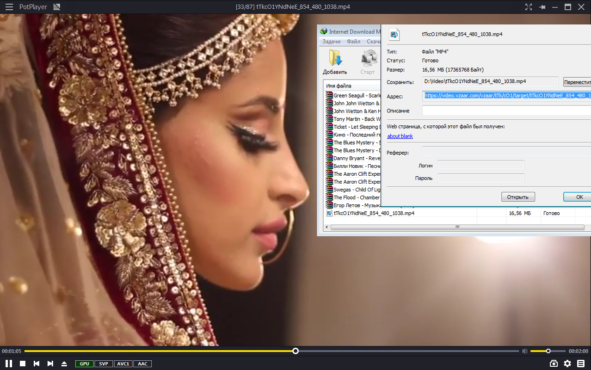
Task: Open the Задачи menu in IDM
Action: (331, 42)
